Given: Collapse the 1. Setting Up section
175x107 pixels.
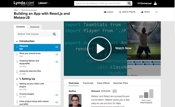Looking at the screenshot, I should 17,79.
